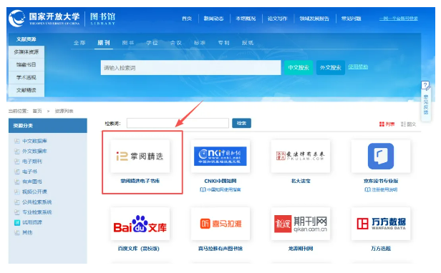Click the 国家开放大学 library logo
Viewport: 441px width, 273px height.
pyautogui.click(x=62, y=19)
